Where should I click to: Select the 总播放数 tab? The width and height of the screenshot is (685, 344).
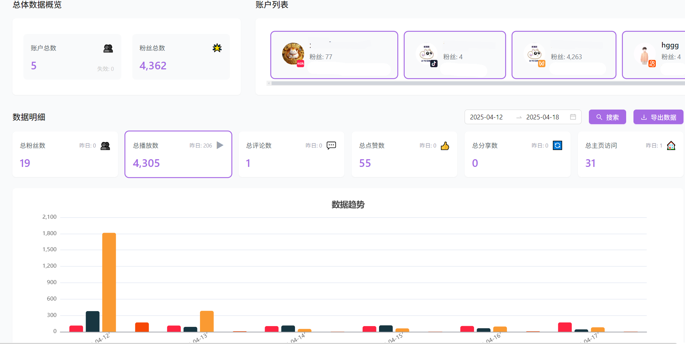click(178, 154)
